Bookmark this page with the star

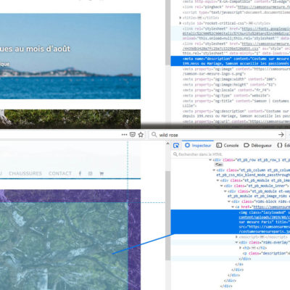(x=141, y=135)
